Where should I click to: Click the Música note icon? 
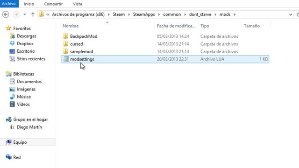(x=12, y=97)
